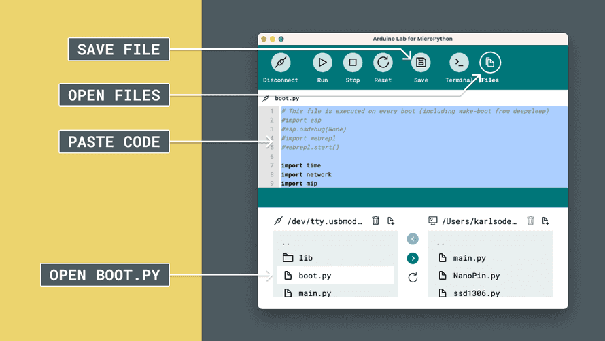This screenshot has height=341, width=605.
Task: Reset the board with Reset icon
Action: (x=383, y=63)
